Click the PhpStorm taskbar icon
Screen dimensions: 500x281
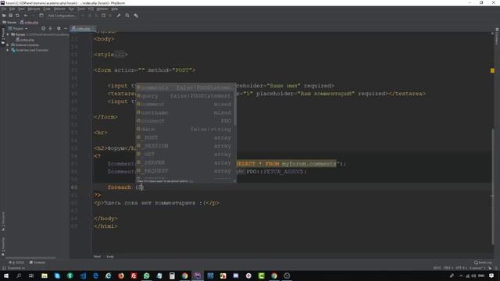tap(198, 276)
